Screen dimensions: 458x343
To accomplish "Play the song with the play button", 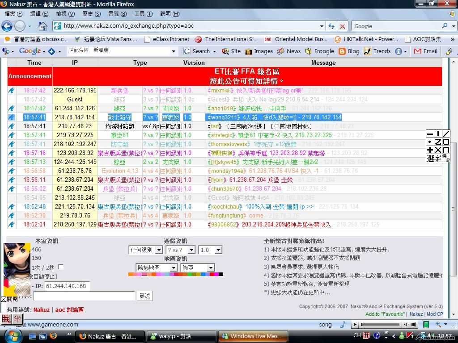I will coord(355,324).
